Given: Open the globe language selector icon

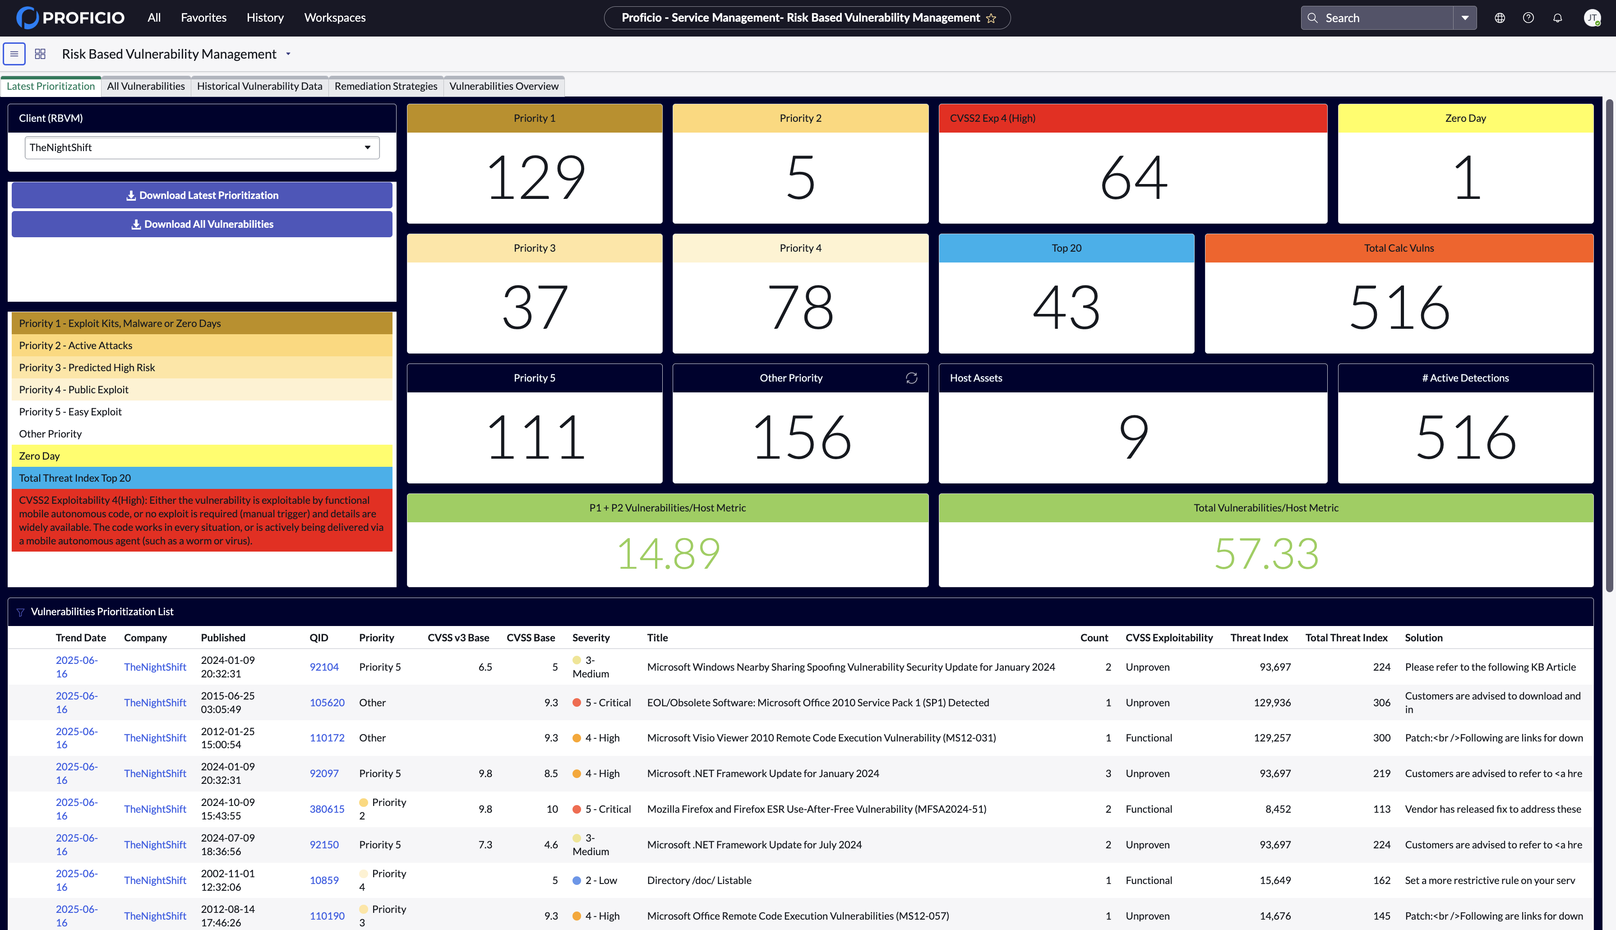Looking at the screenshot, I should (x=1500, y=18).
